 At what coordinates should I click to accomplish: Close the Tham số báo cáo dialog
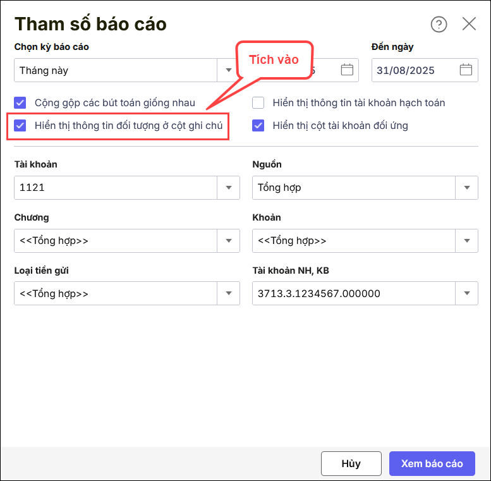pyautogui.click(x=469, y=24)
